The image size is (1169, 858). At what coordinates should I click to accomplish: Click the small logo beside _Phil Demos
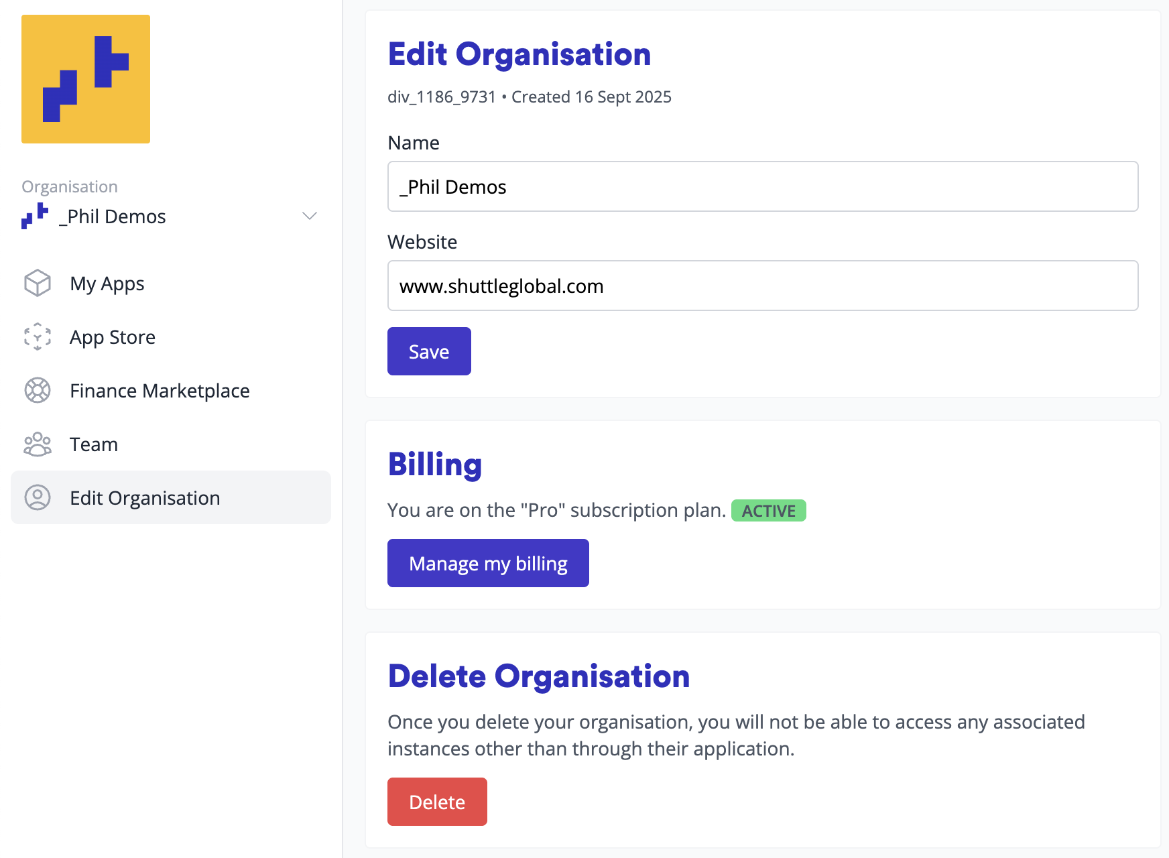click(x=35, y=216)
